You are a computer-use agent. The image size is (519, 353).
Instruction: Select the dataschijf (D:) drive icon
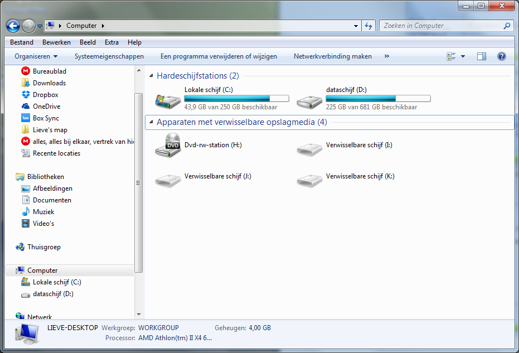[309, 102]
